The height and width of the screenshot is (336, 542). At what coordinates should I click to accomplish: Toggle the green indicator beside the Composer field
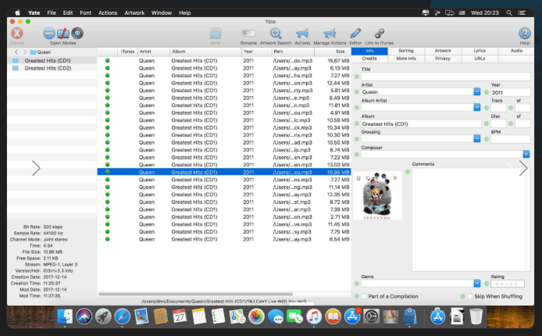click(x=357, y=155)
